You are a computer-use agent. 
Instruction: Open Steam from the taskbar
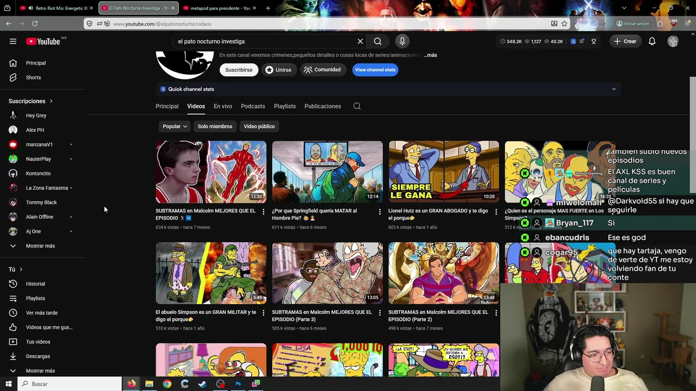click(x=202, y=384)
